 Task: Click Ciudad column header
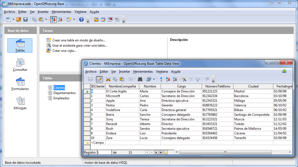pyautogui.click(x=253, y=86)
